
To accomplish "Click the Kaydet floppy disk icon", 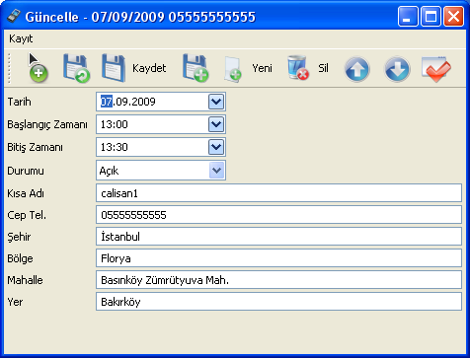I will [x=114, y=68].
